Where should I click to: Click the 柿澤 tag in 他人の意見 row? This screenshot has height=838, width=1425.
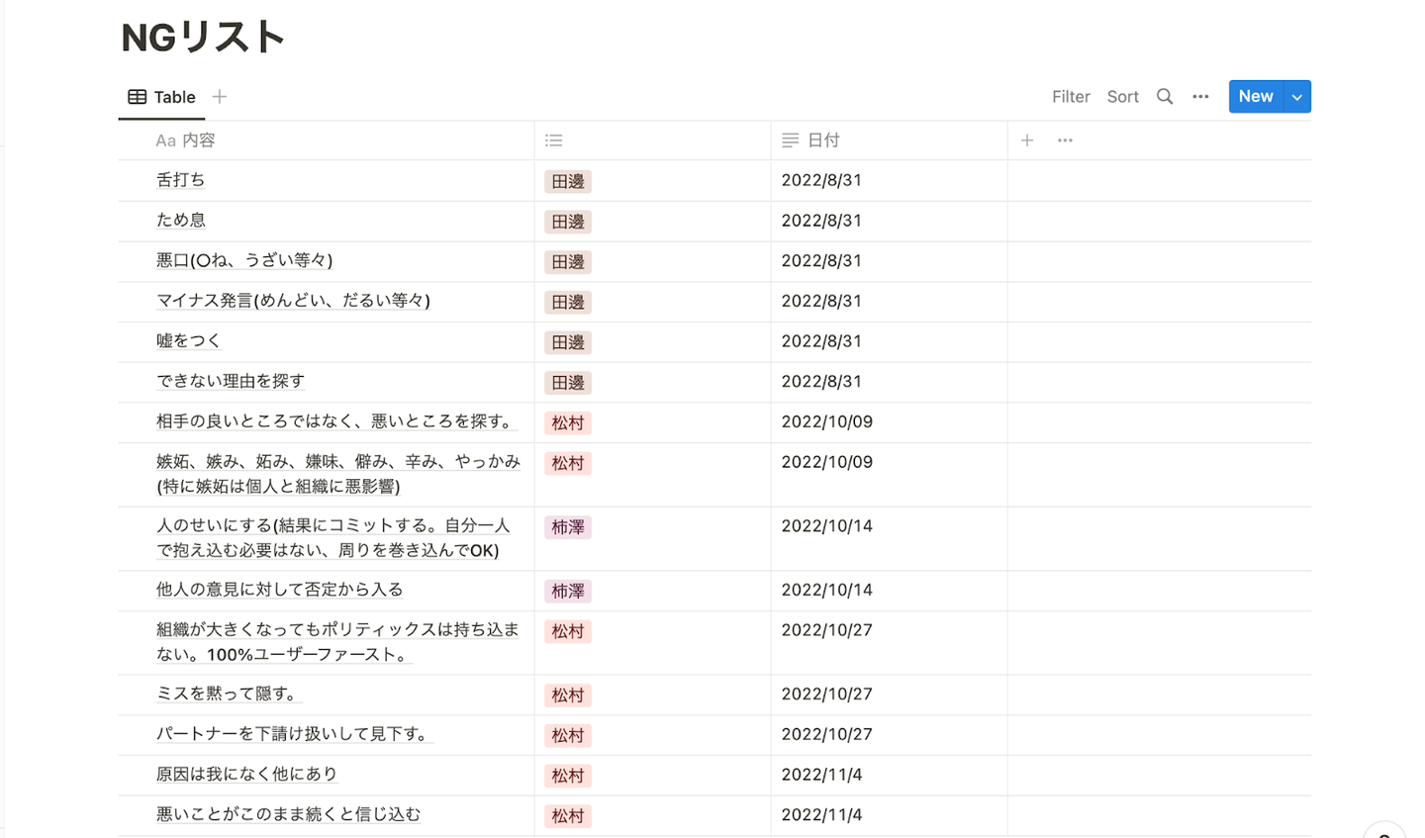click(x=568, y=592)
